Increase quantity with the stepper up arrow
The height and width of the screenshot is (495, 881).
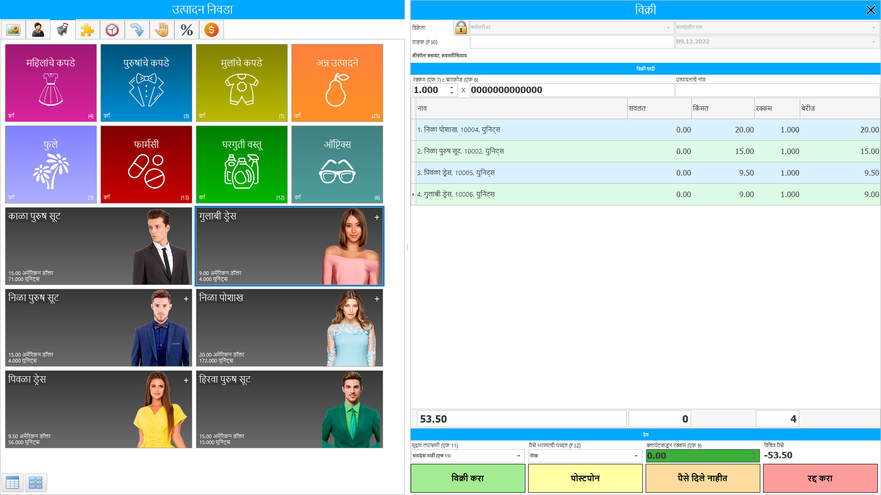click(452, 87)
